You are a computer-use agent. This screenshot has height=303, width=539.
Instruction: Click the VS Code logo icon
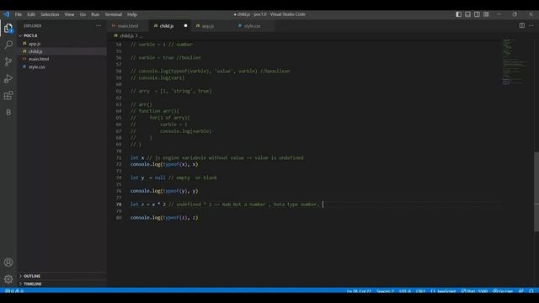point(7,14)
